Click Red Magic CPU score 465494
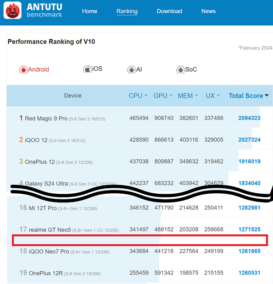Image resolution: width=273 pixels, height=284 pixels. 139,118
